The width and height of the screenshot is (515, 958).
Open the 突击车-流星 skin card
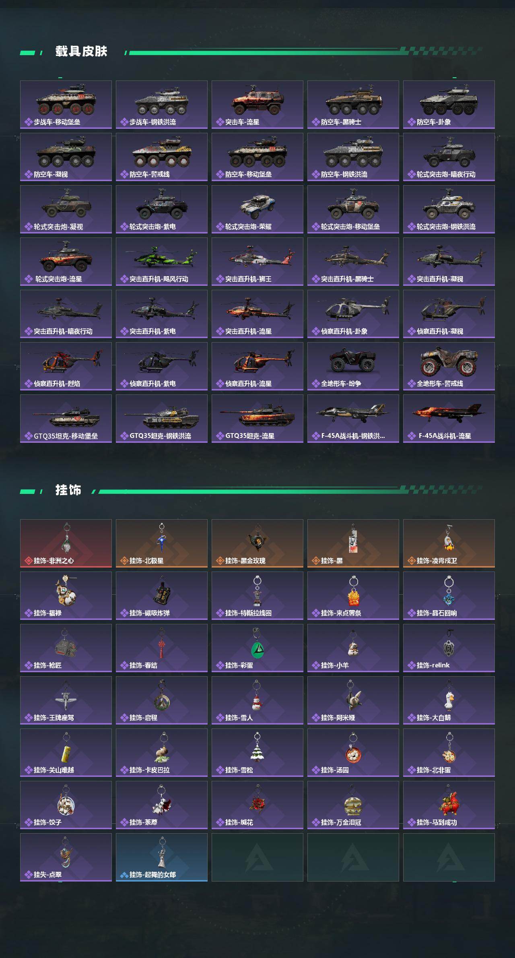tap(257, 105)
